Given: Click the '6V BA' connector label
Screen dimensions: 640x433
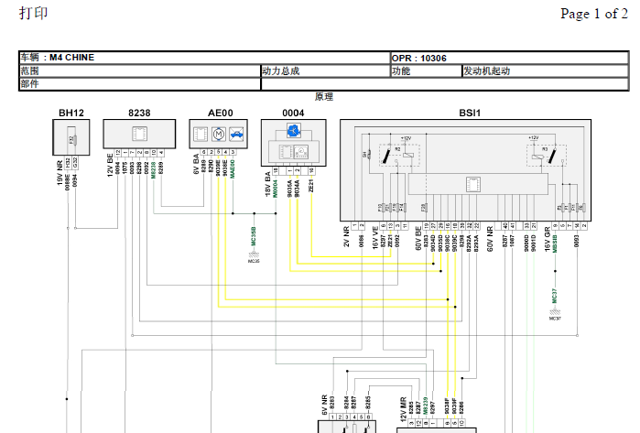Looking at the screenshot, I should (x=196, y=164).
